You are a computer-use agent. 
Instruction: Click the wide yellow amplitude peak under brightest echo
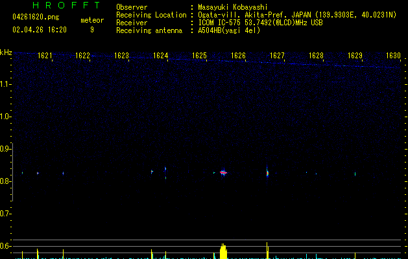coord(223,251)
